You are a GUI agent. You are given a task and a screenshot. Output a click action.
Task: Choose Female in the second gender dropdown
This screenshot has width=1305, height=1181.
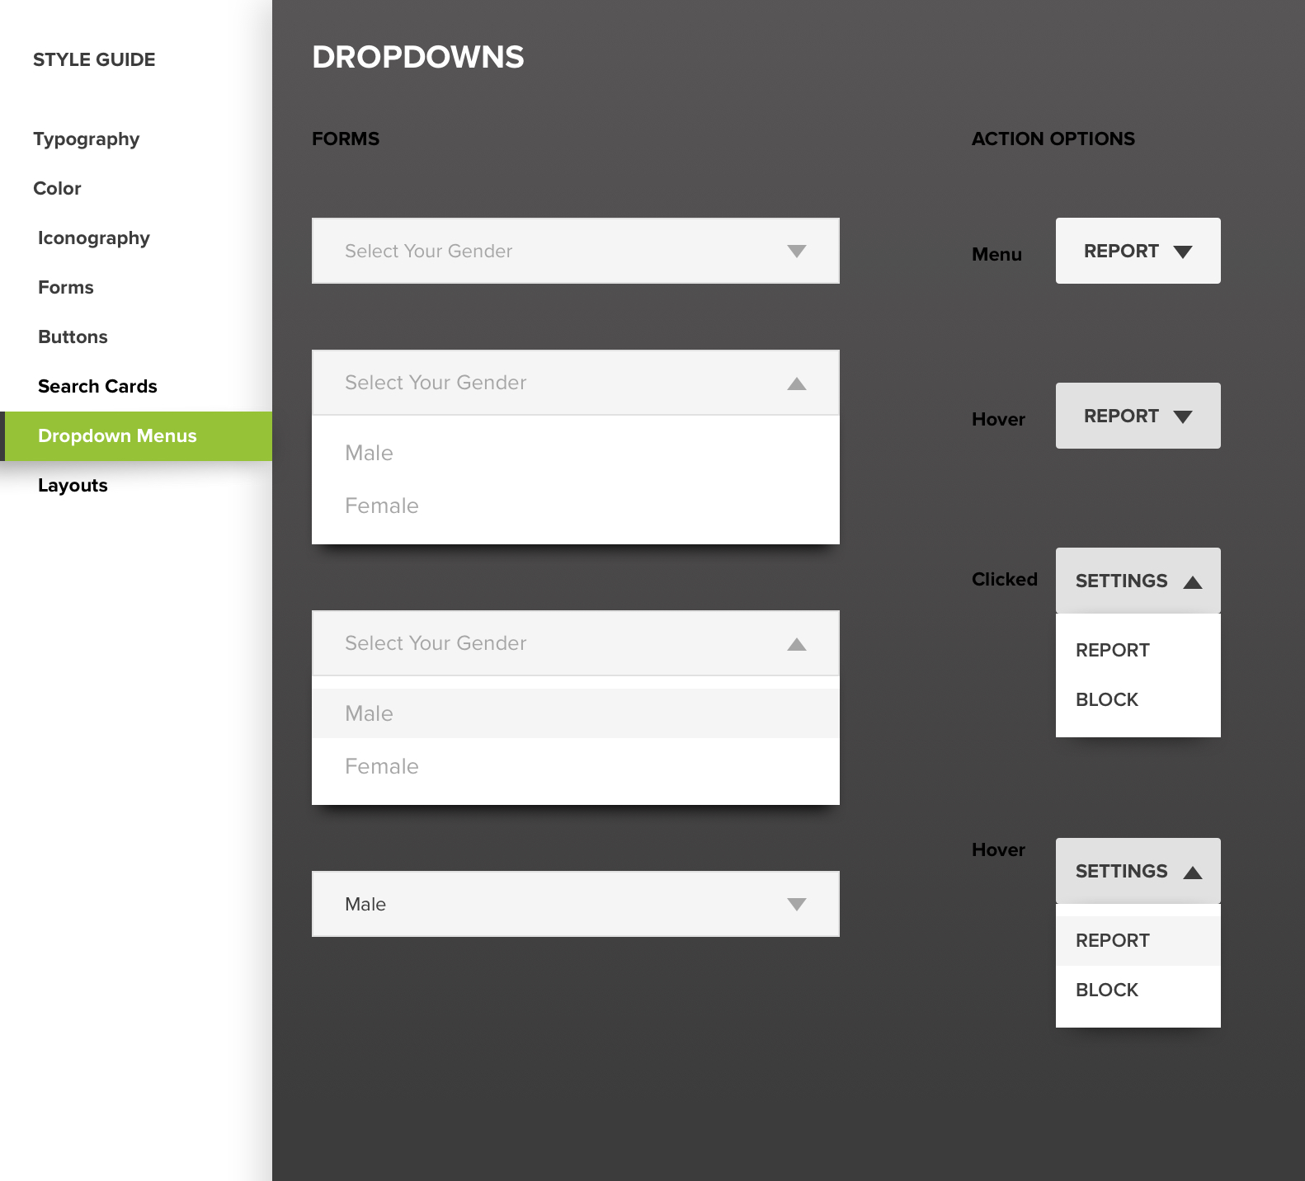[x=576, y=506]
